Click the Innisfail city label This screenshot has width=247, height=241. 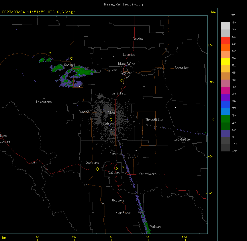point(119,93)
